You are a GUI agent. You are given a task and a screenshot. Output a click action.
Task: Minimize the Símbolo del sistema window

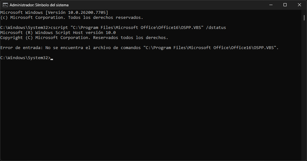coord(271,5)
